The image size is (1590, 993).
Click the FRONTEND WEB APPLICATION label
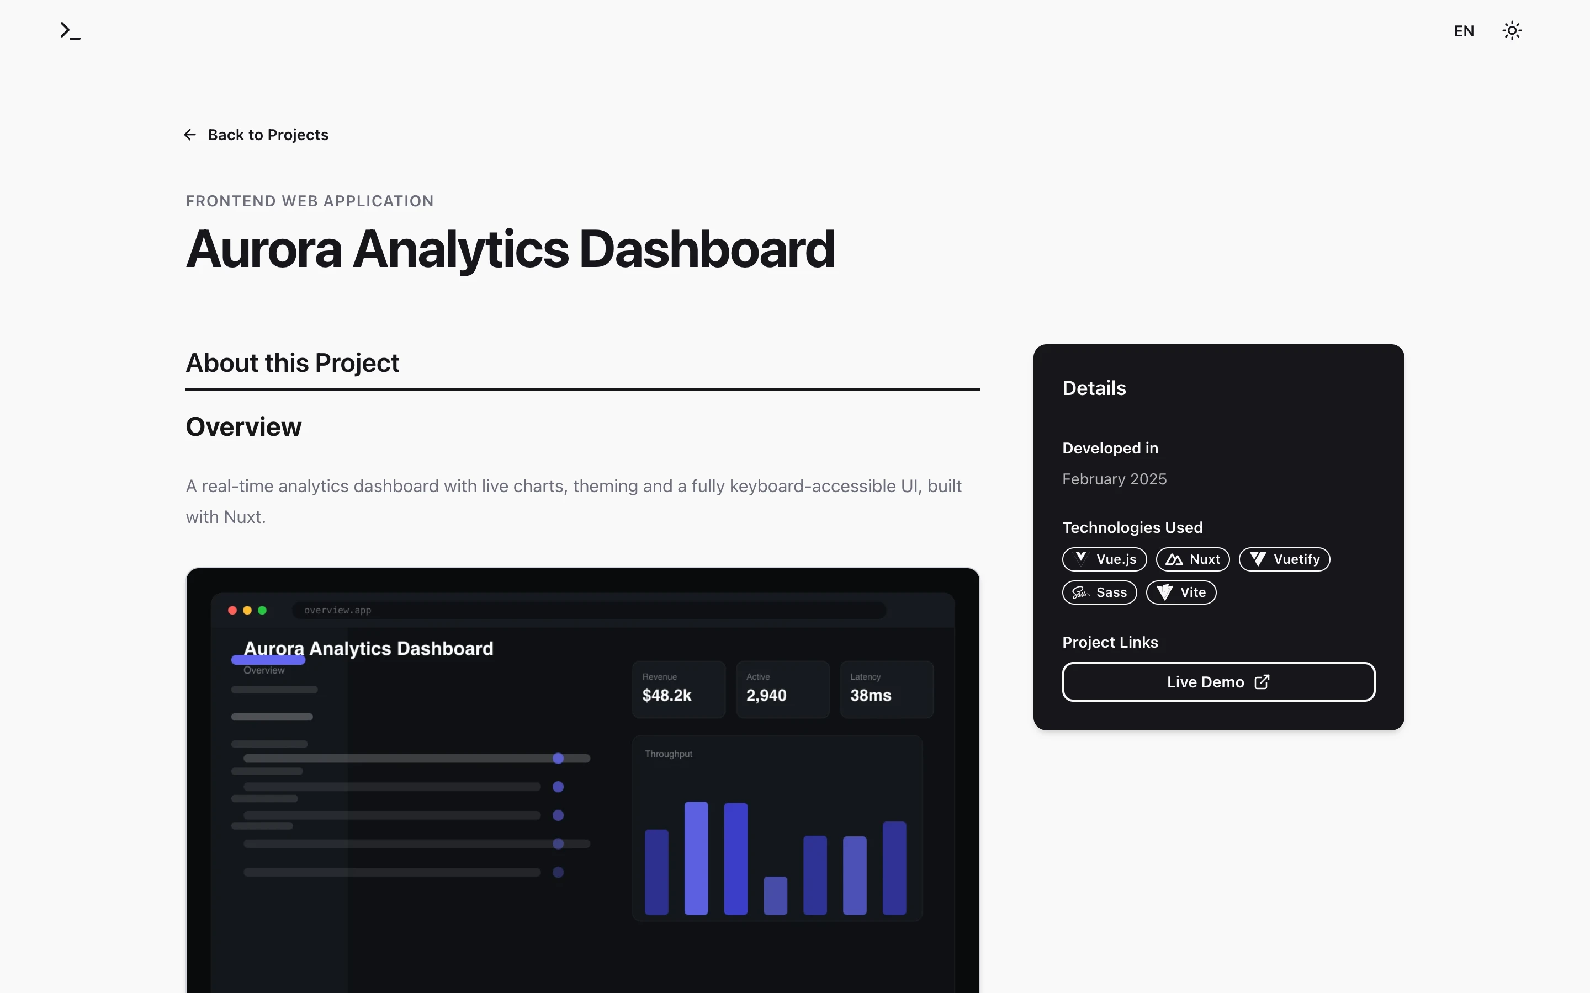click(x=310, y=201)
